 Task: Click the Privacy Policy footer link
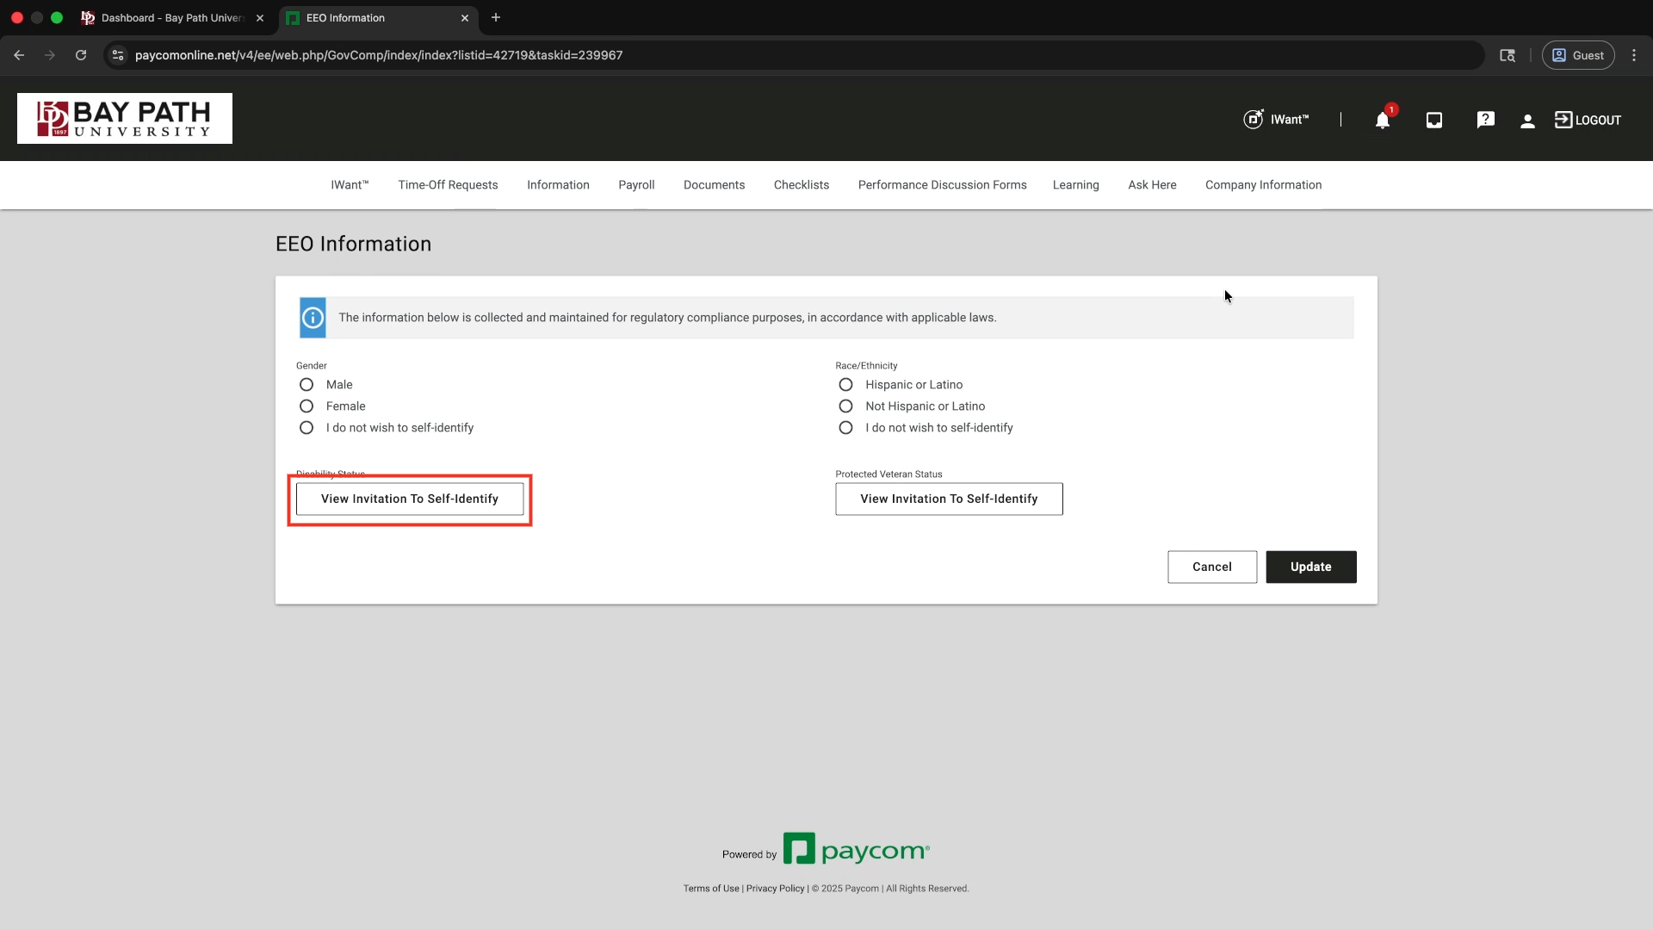[x=775, y=889]
